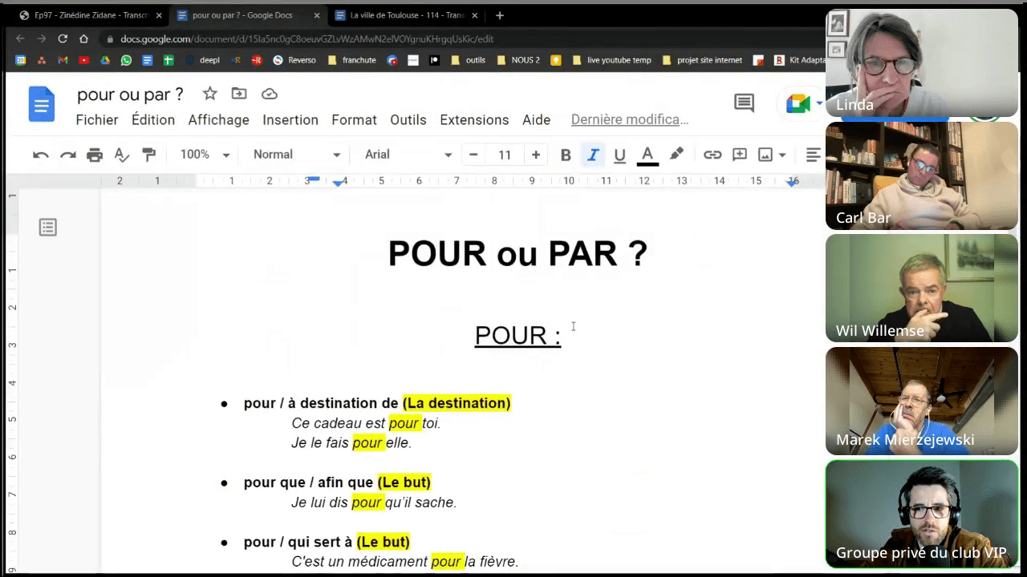The width and height of the screenshot is (1027, 577).
Task: Open the Google Docs home icon
Action: coord(42,105)
